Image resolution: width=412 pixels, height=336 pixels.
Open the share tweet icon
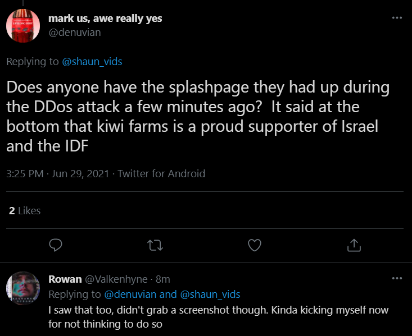coord(354,245)
